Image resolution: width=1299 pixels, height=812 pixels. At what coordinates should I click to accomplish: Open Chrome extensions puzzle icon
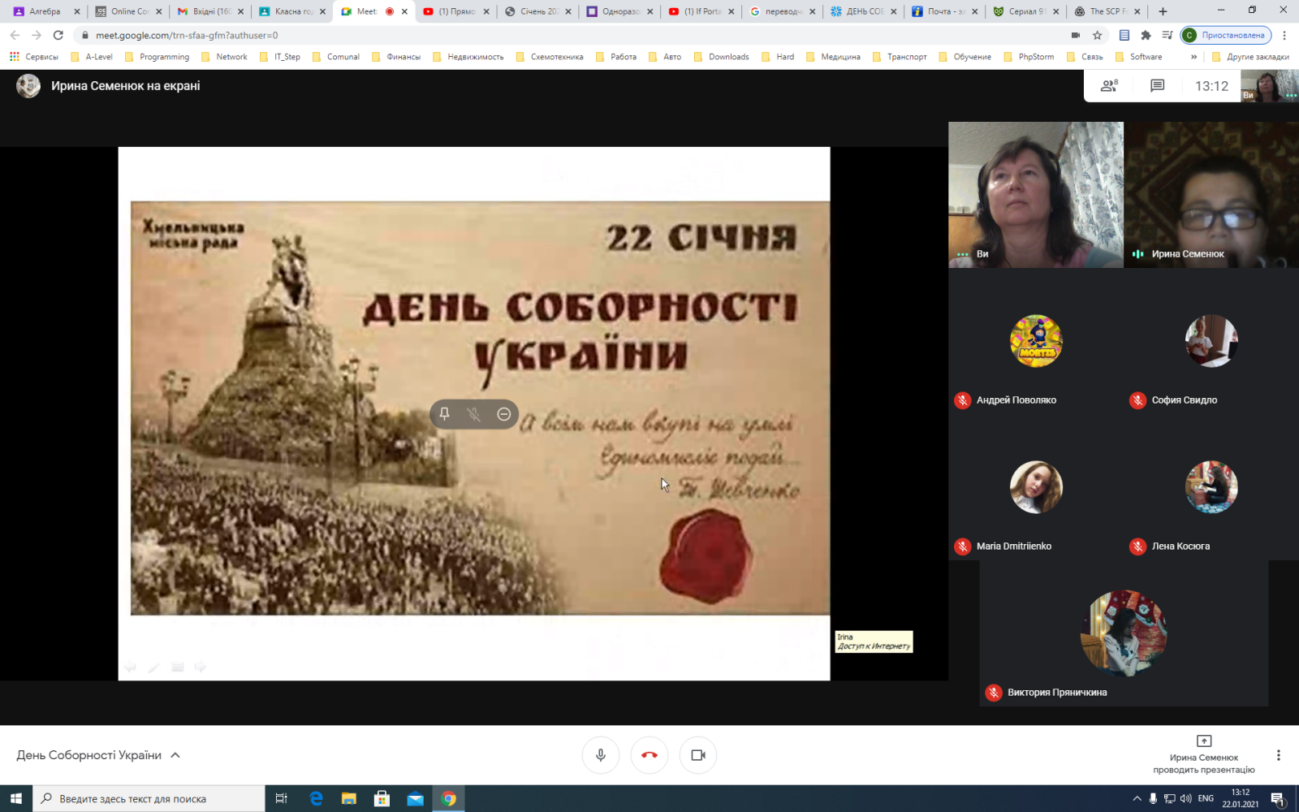[1146, 35]
